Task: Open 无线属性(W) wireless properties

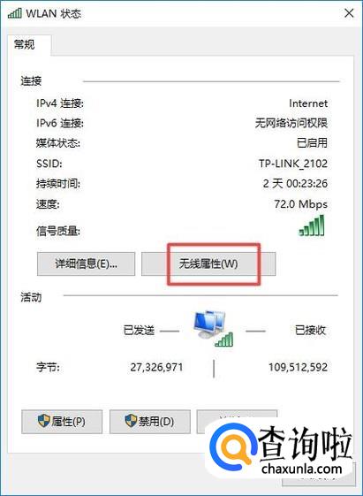Action: [x=208, y=263]
